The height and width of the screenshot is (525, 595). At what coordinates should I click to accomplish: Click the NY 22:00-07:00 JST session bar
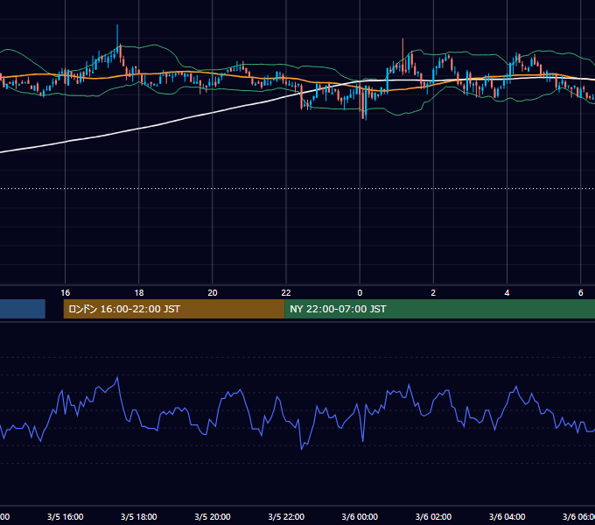(440, 309)
